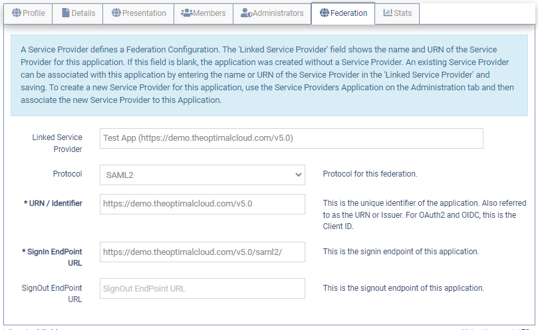This screenshot has width=538, height=330.
Task: Click 'This is the signout endpoint' help text
Action: (x=404, y=288)
